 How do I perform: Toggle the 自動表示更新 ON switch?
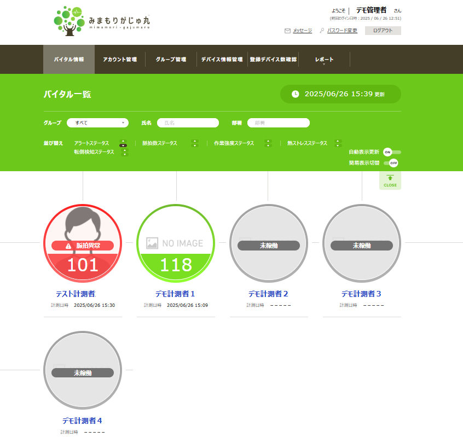pos(391,152)
